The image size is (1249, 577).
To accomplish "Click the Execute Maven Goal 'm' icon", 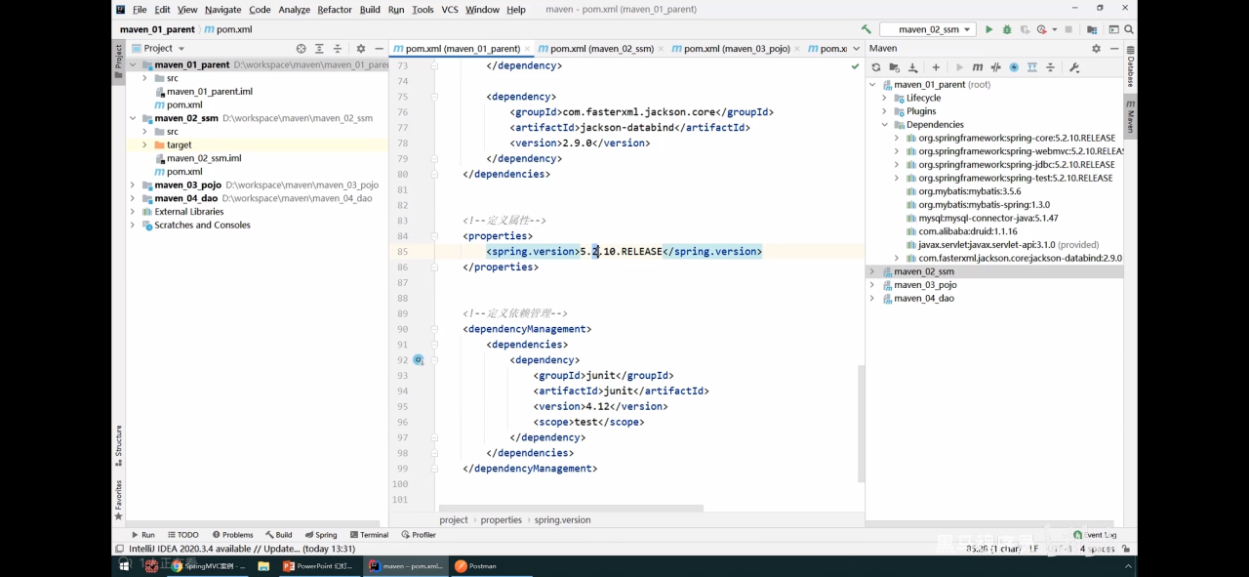I will coord(977,67).
